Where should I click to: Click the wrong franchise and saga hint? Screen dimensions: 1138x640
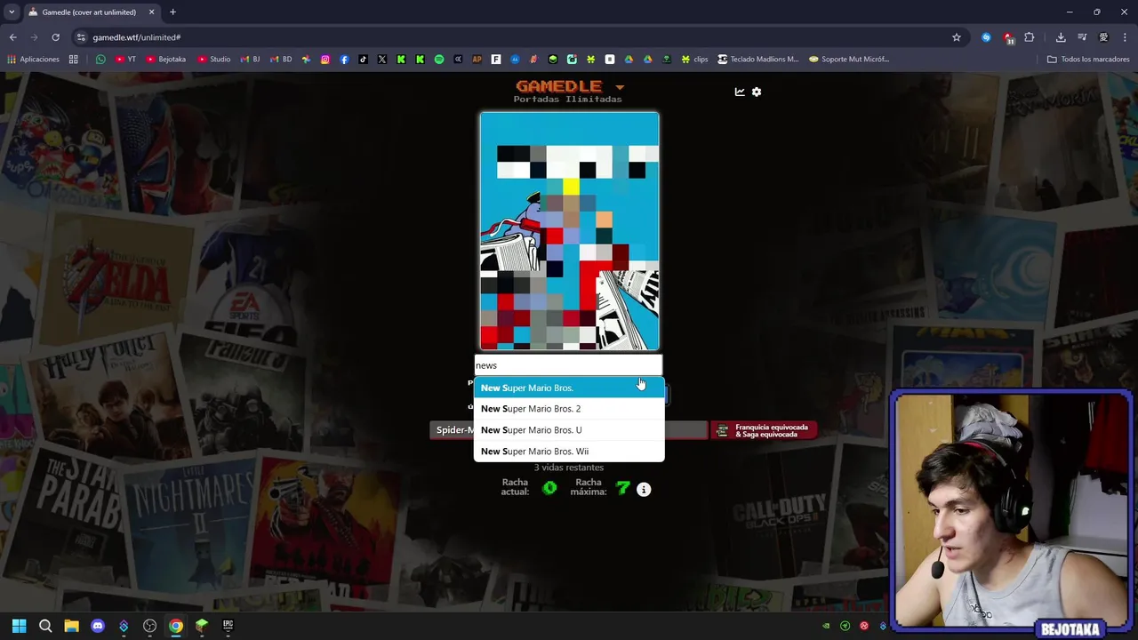pyautogui.click(x=763, y=430)
